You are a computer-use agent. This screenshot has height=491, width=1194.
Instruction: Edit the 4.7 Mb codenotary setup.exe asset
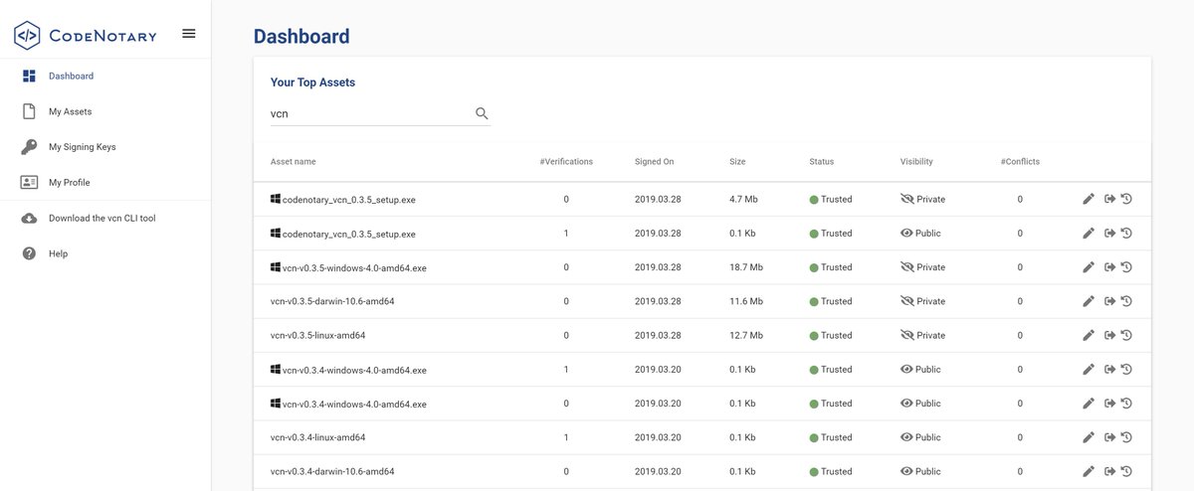click(x=1089, y=199)
